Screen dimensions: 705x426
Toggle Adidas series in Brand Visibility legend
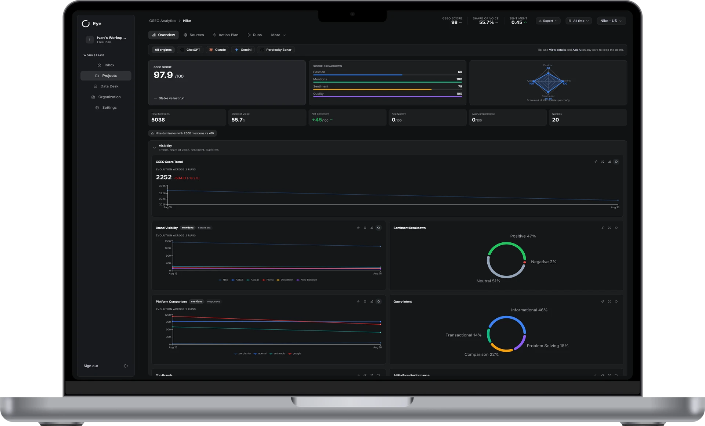click(x=253, y=280)
